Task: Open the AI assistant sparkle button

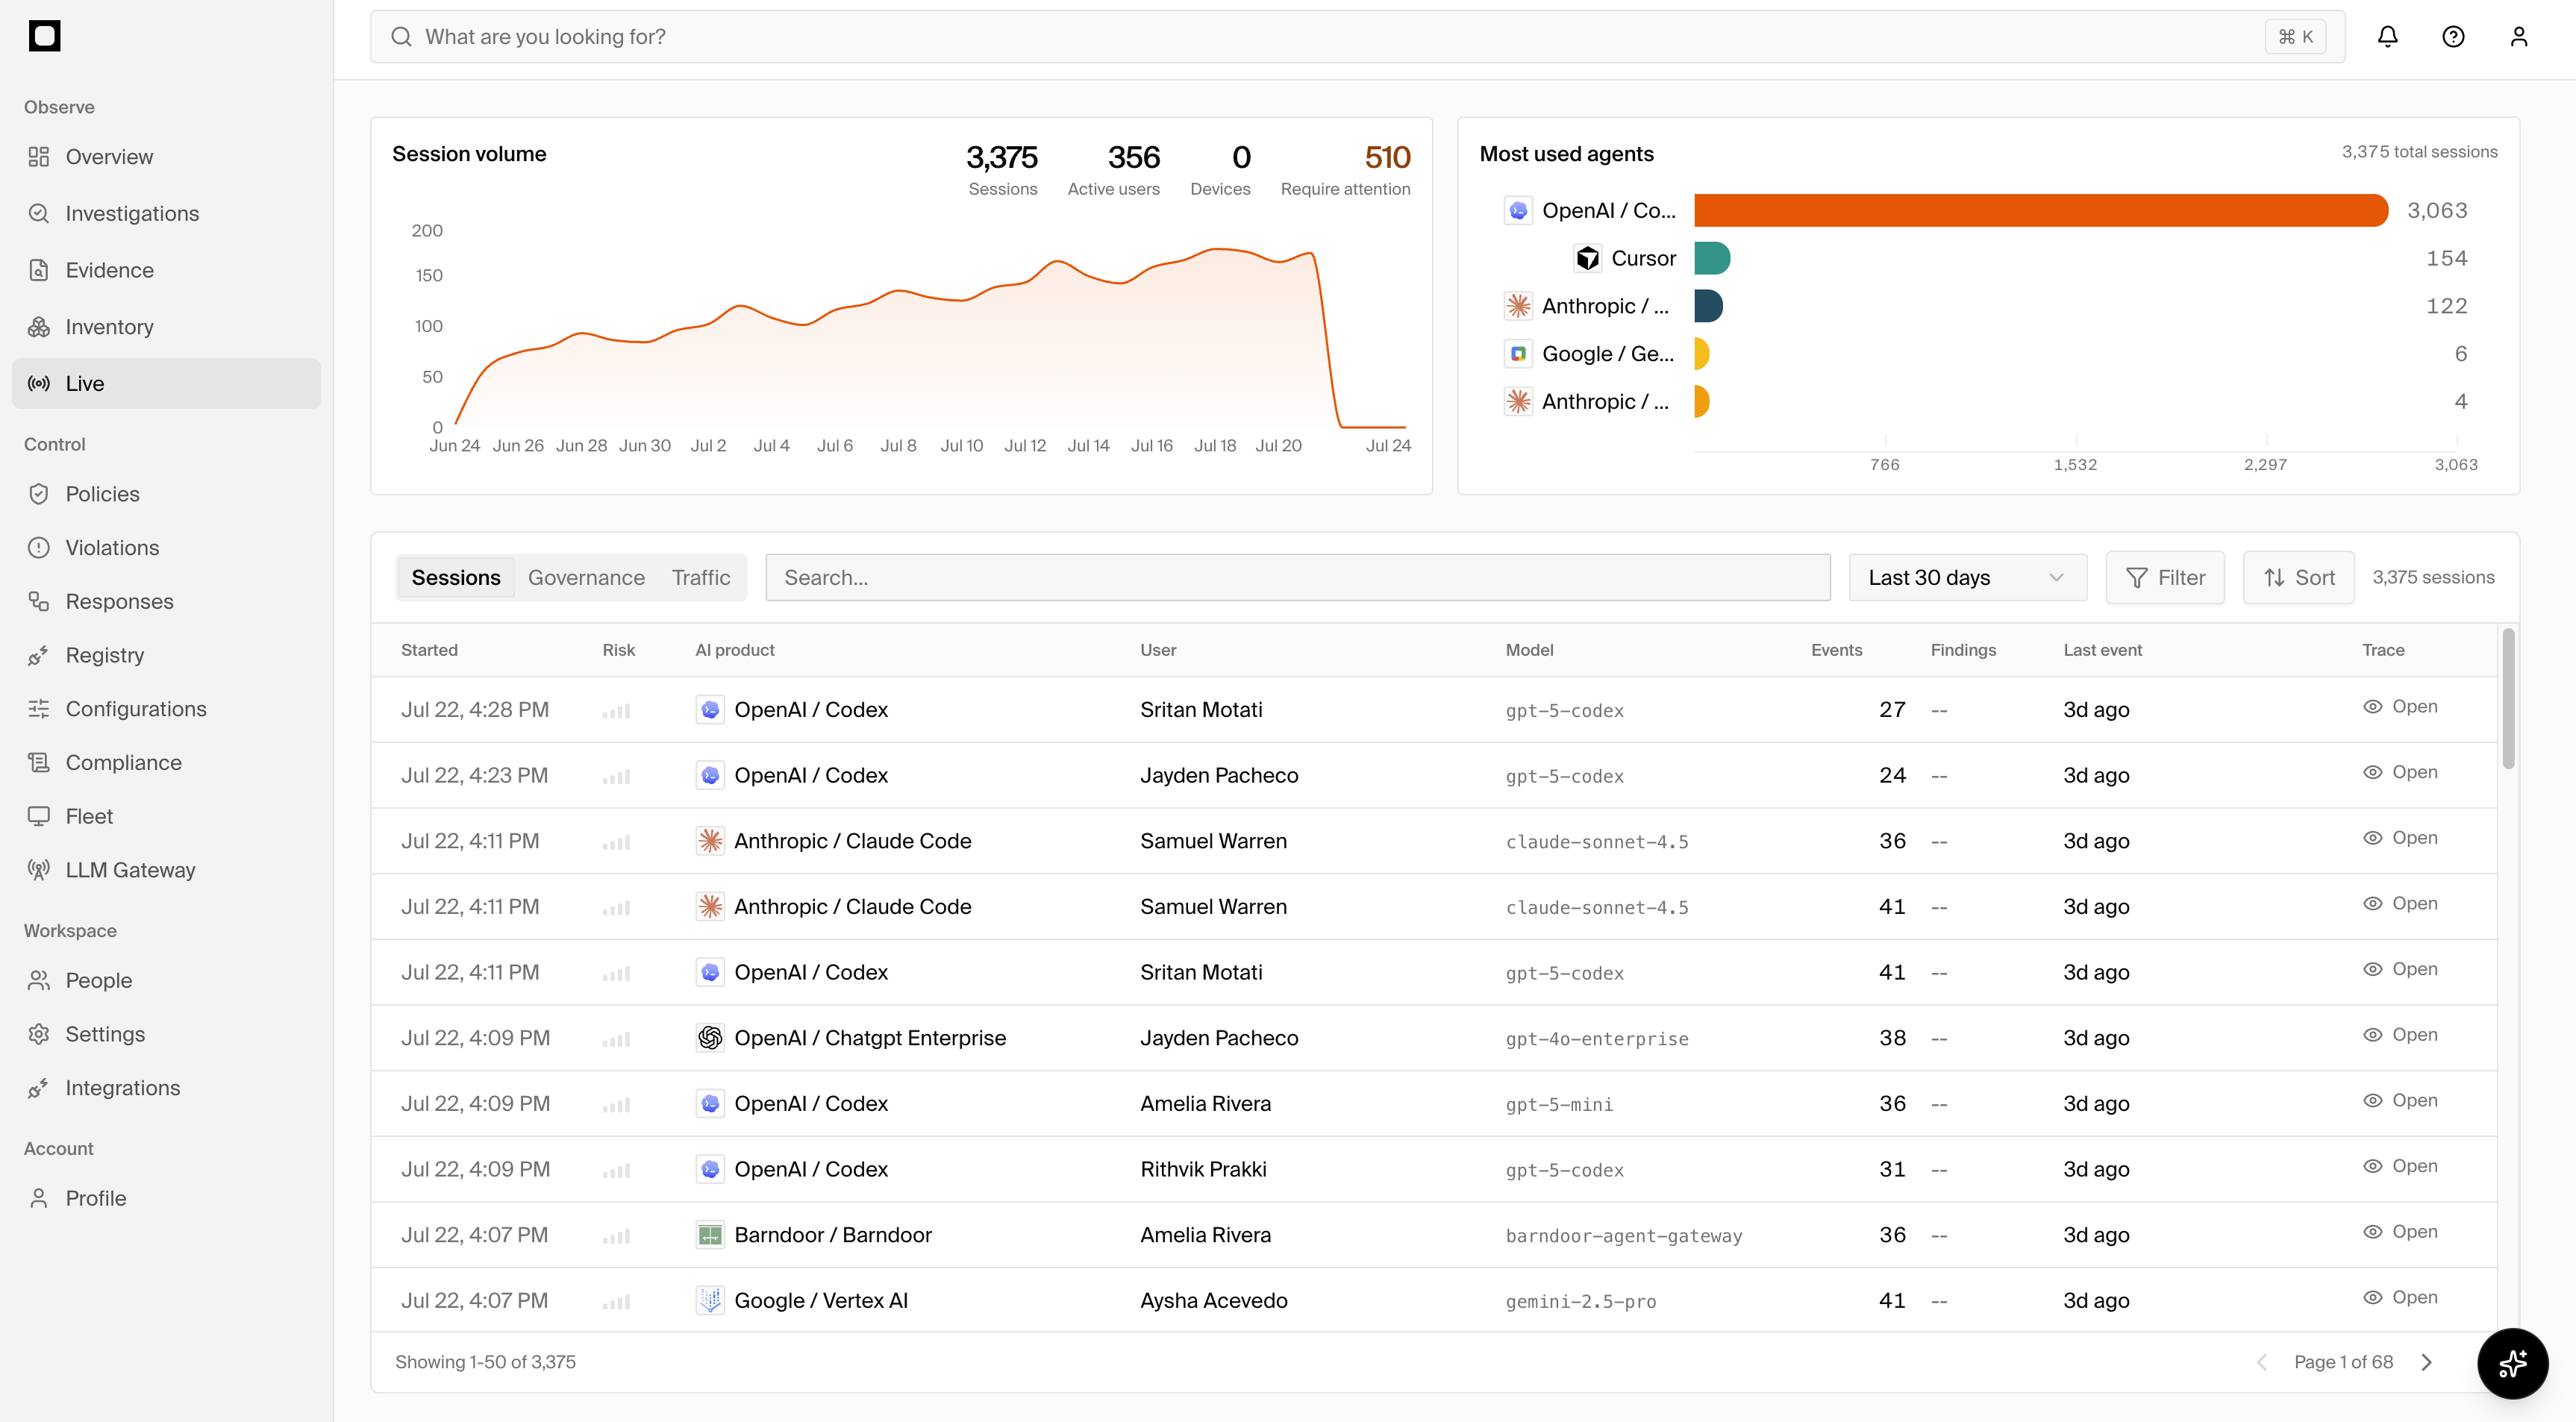Action: coord(2512,1363)
